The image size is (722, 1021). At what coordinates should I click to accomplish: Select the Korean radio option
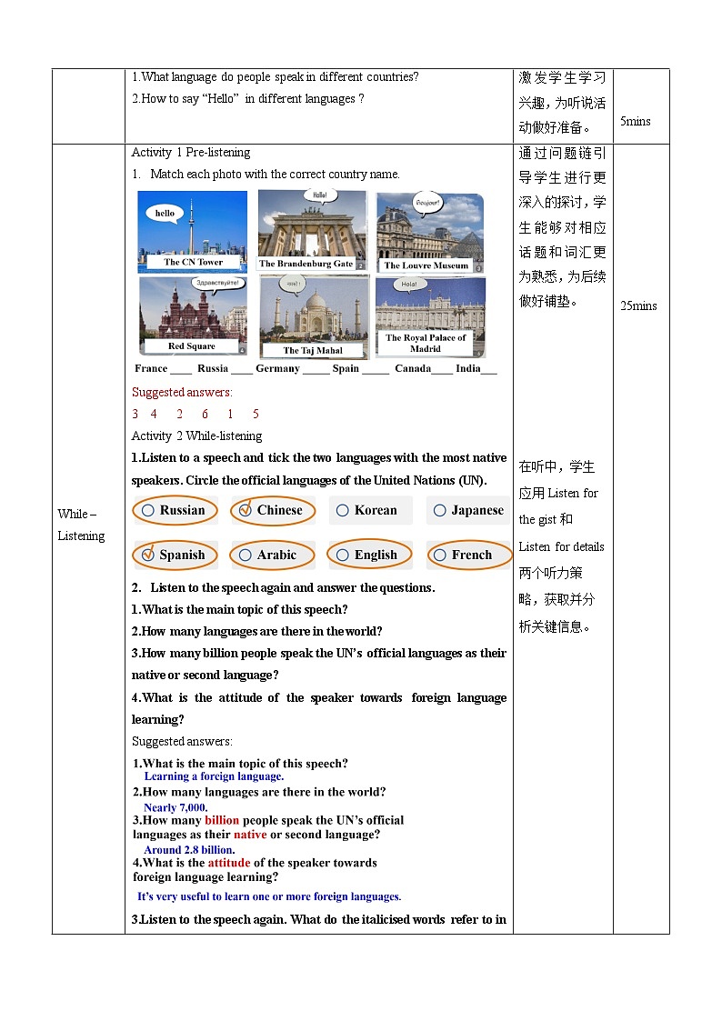[x=343, y=511]
